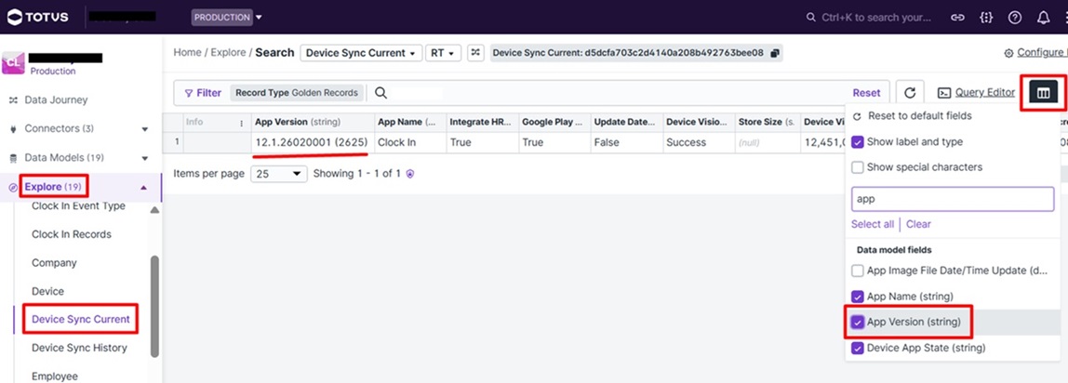1068x383 pixels.
Task: Click the Clock In cell
Action: (409, 143)
